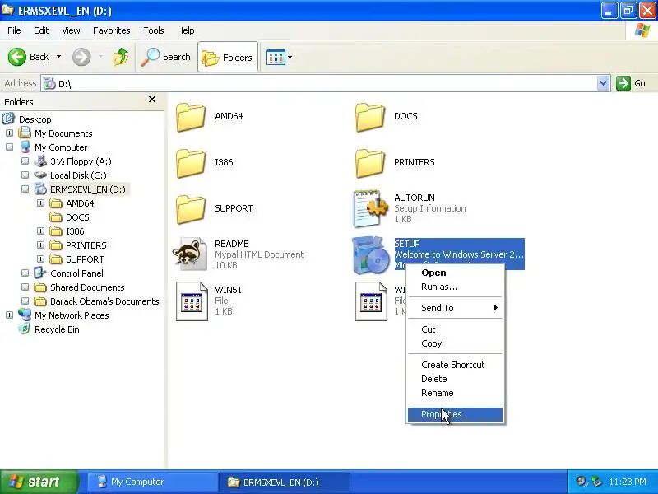Select Barack Obama's Documents folder

pos(104,301)
